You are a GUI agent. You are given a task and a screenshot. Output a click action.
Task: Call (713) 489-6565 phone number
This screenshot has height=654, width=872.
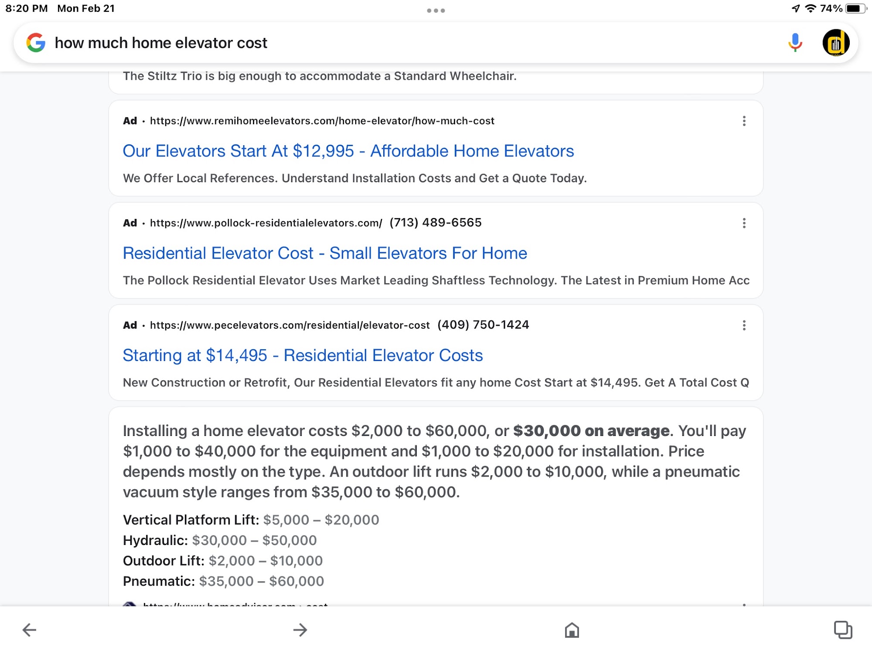click(435, 223)
